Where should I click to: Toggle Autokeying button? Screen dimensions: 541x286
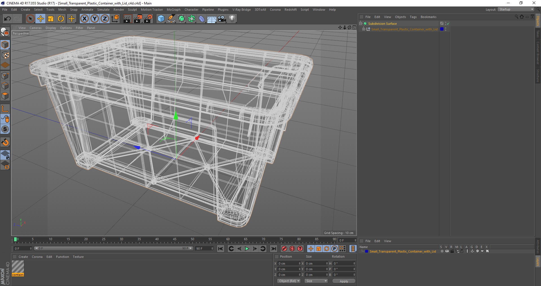click(292, 249)
